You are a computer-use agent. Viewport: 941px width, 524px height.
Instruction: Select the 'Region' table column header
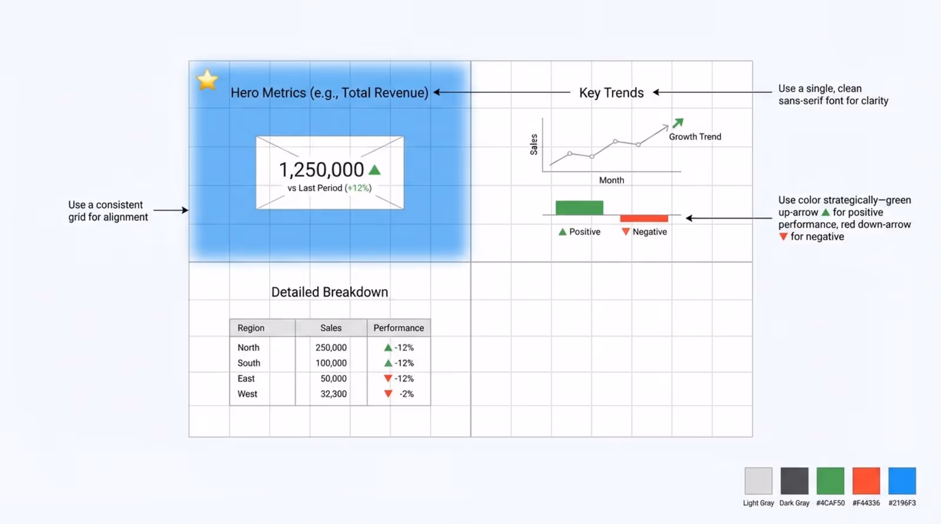point(262,328)
